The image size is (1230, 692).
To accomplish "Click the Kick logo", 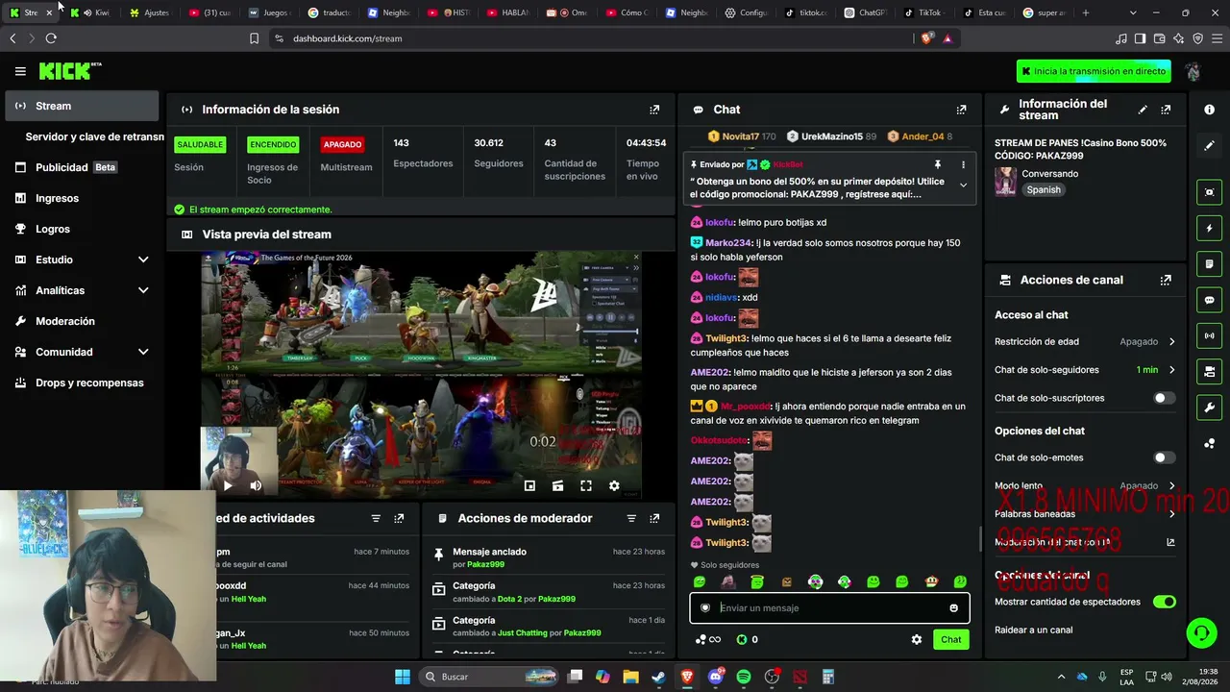I will click(69, 71).
